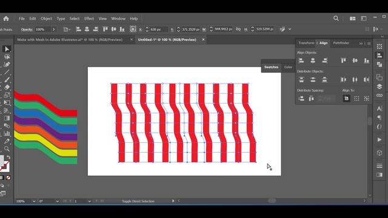388x218 pixels.
Task: Switch to Make with Mesh document tab
Action: [x=70, y=40]
